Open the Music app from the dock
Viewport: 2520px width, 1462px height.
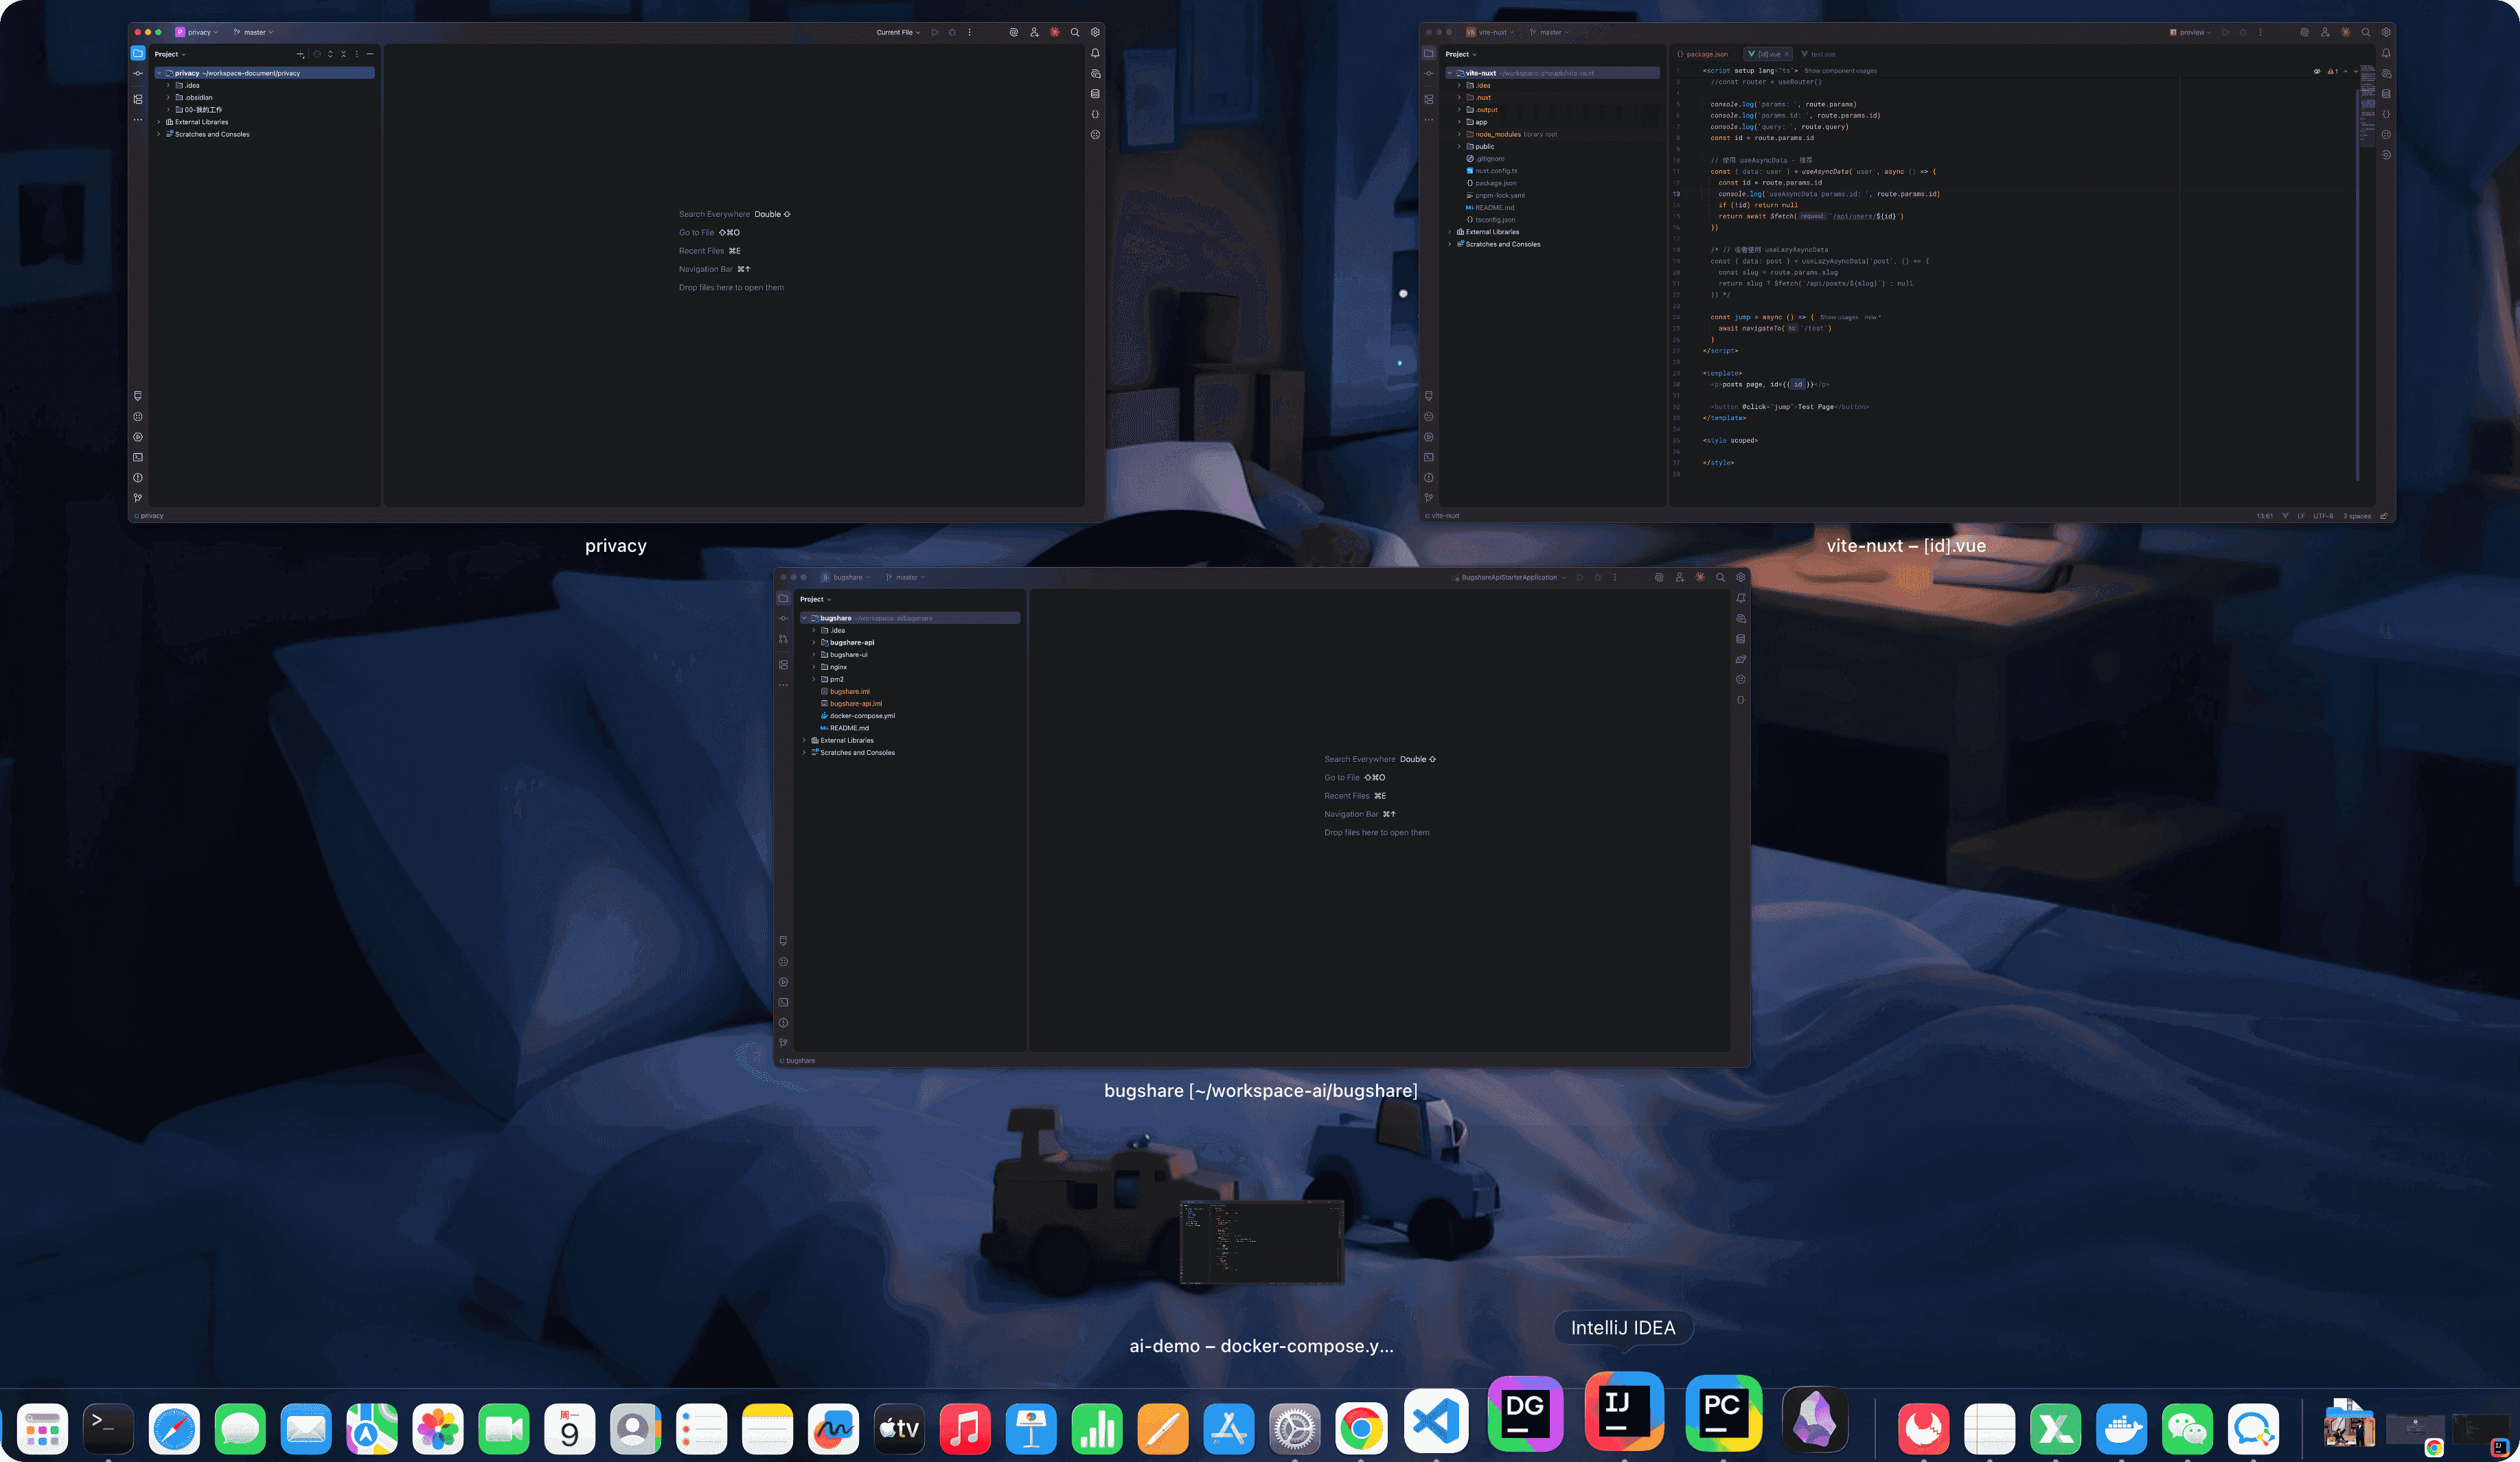[965, 1429]
